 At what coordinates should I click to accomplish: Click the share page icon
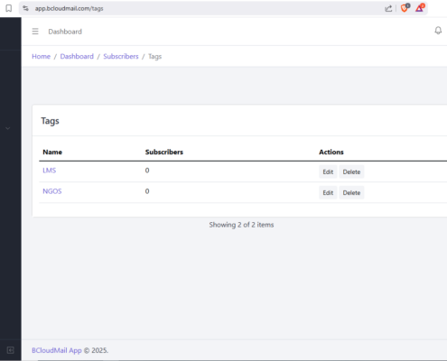click(388, 8)
